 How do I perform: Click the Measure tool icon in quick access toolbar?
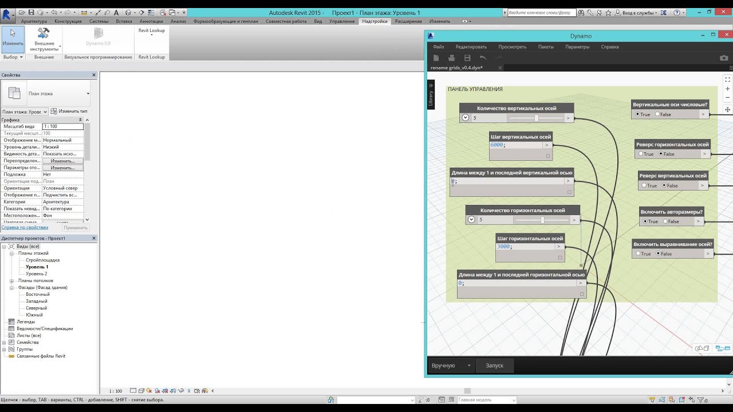click(84, 13)
